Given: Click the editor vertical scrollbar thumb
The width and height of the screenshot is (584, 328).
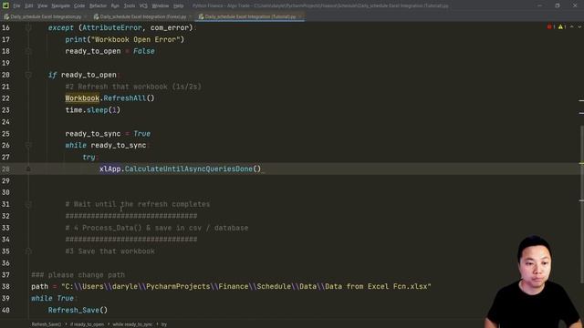Looking at the screenshot, I should pos(582,204).
